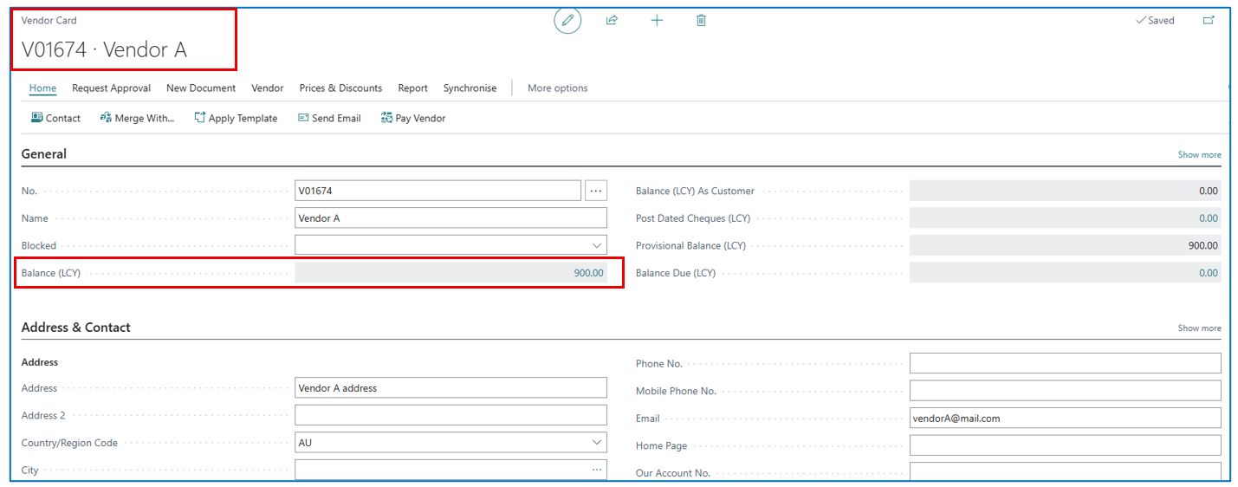
Task: Click the plus icon to add new vendor
Action: point(657,20)
